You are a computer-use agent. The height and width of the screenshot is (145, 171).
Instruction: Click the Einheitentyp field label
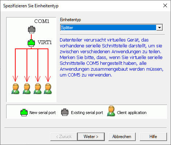(x=71, y=20)
